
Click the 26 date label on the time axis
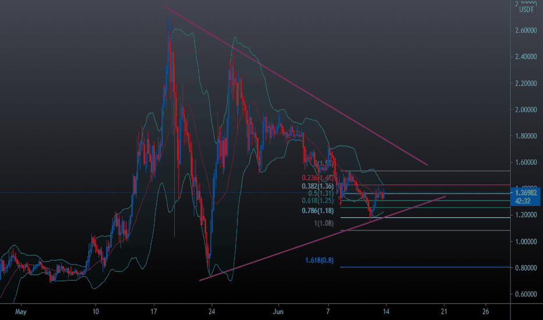(x=485, y=311)
